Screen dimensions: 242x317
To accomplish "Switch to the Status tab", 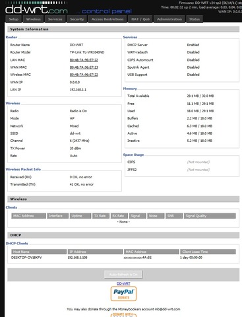I will point(195,19).
